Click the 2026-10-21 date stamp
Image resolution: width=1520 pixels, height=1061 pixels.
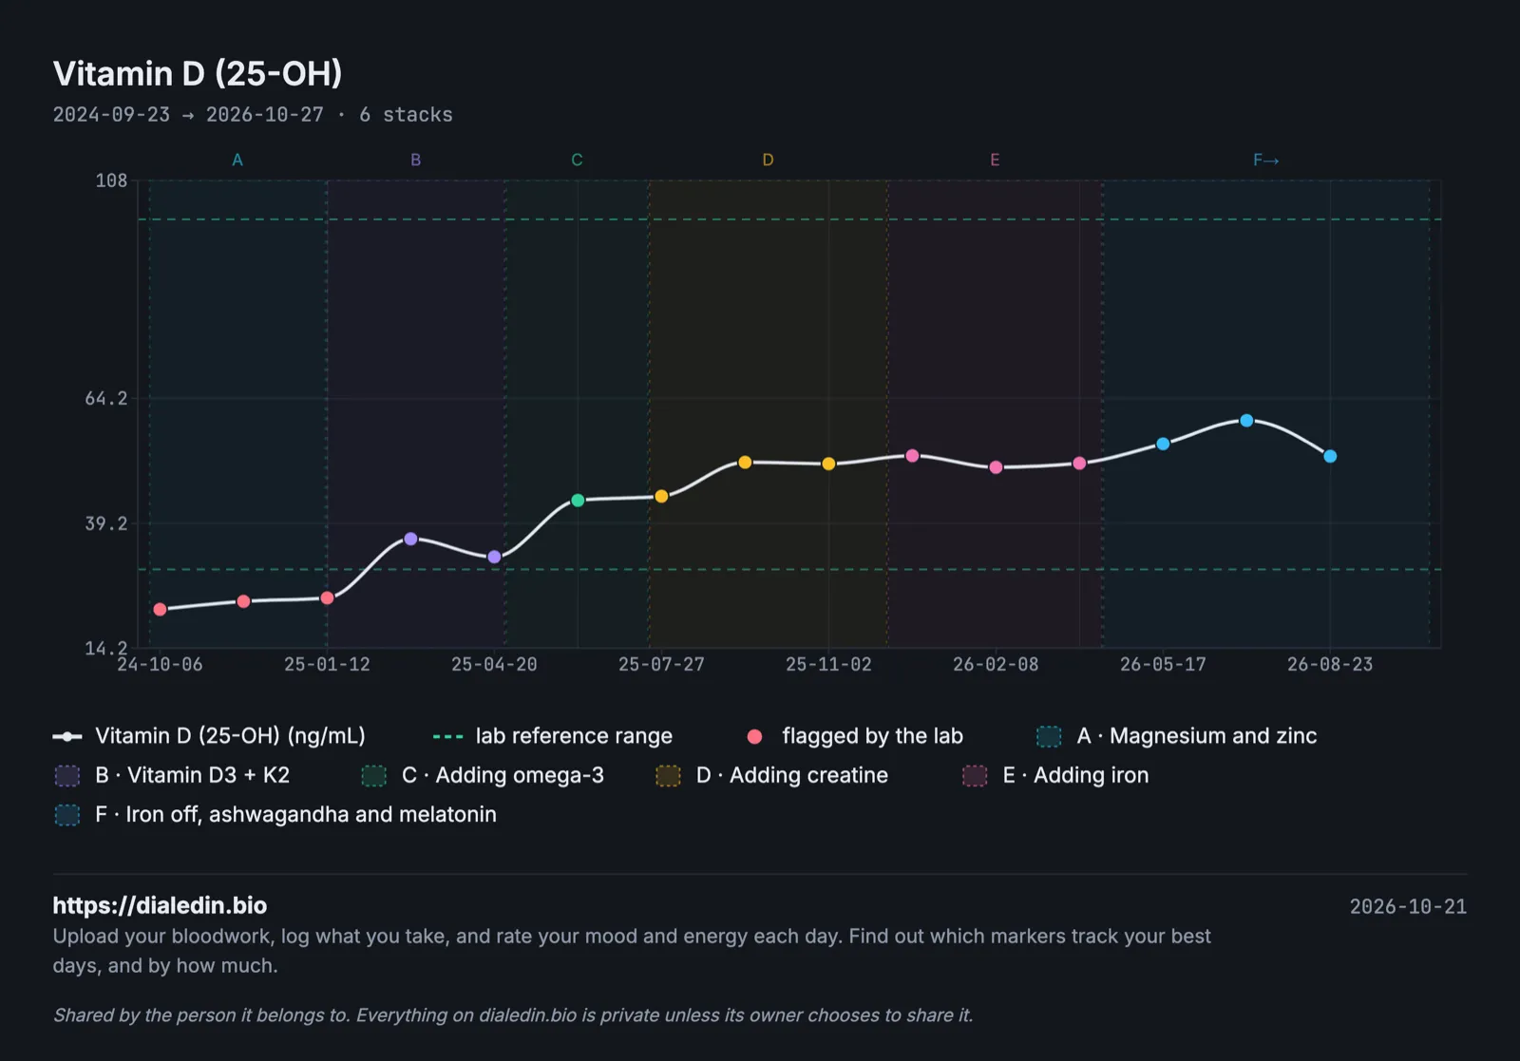coord(1408,906)
